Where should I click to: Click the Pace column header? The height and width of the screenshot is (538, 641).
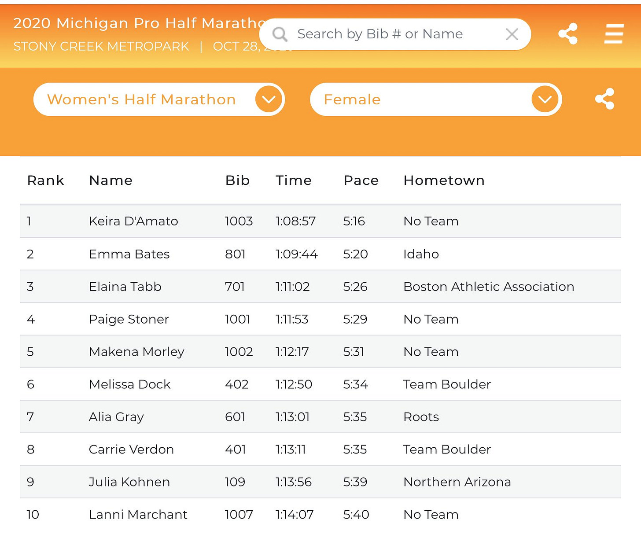tap(361, 181)
